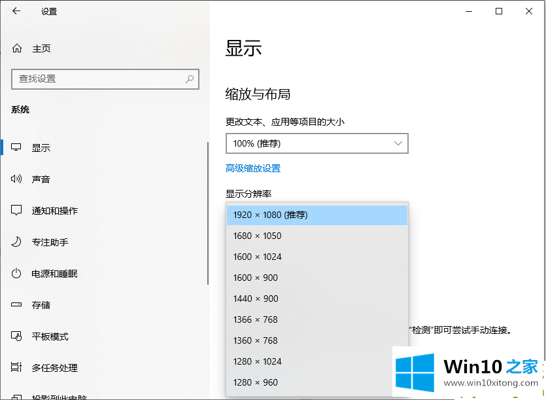Select resolution 1920 × 1080 (推荐)

317,215
